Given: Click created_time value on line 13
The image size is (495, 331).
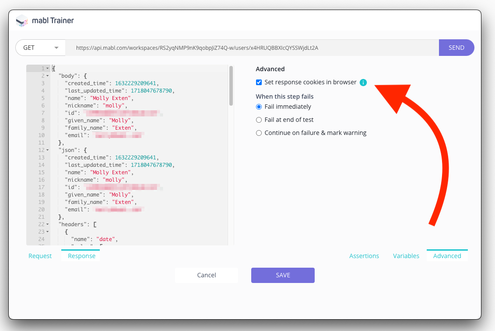Looking at the screenshot, I should 135,158.
